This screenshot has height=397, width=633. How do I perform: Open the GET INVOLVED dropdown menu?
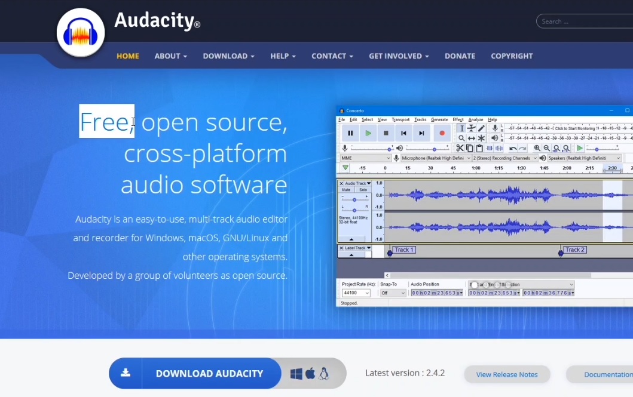[x=399, y=56]
